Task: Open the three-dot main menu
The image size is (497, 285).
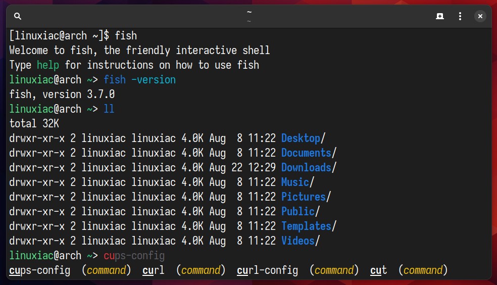Action: [x=460, y=16]
